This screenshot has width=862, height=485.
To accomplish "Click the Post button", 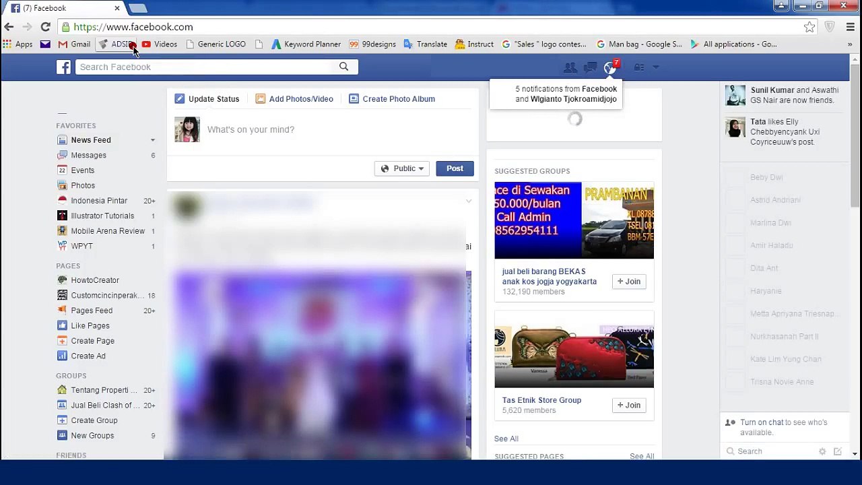I will 455,168.
